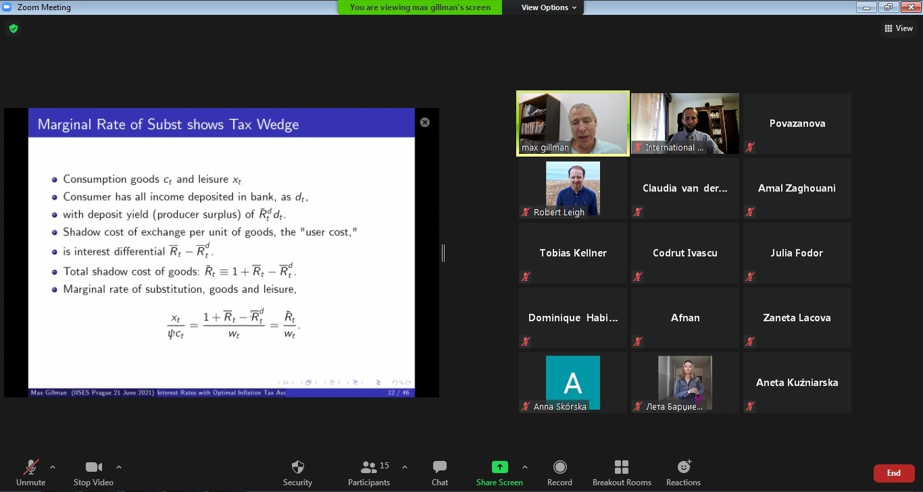Stop Video using the camera toggle
Viewport: 923px width, 492px height.
(93, 472)
